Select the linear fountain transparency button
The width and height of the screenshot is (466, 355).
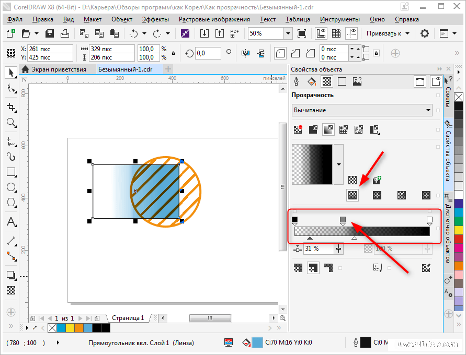click(x=353, y=195)
